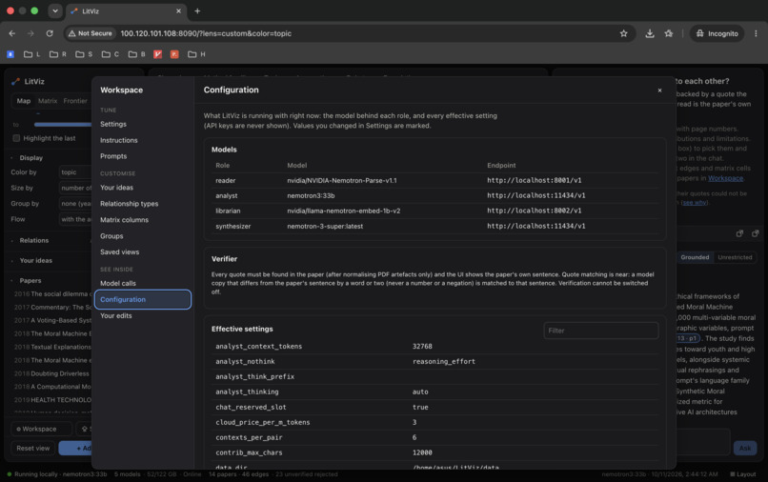This screenshot has width=768, height=482.
Task: Switch to the Matrix tab
Action: coord(48,101)
